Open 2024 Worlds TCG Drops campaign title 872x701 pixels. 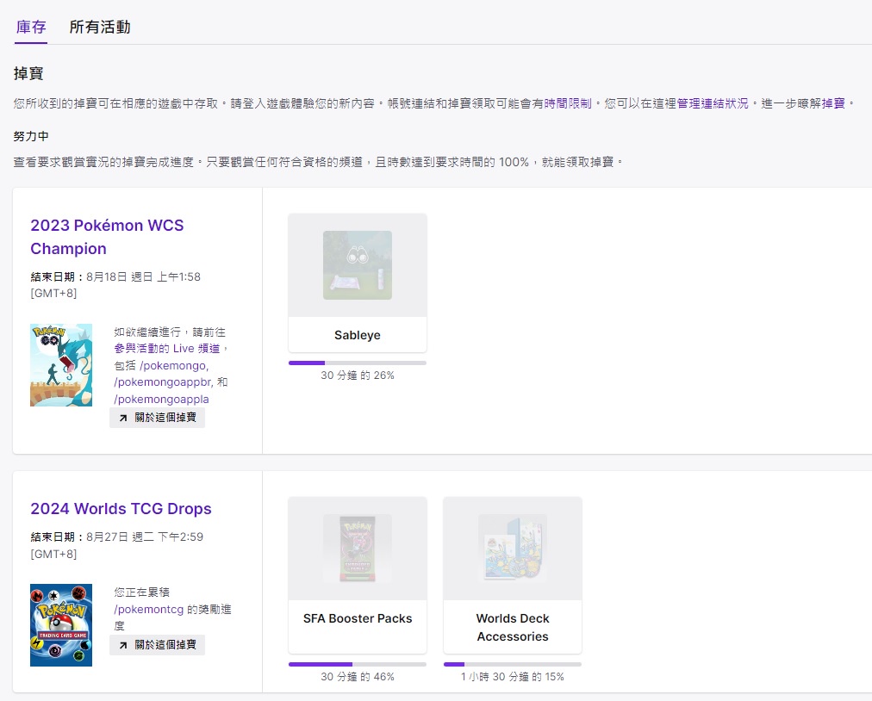click(121, 509)
